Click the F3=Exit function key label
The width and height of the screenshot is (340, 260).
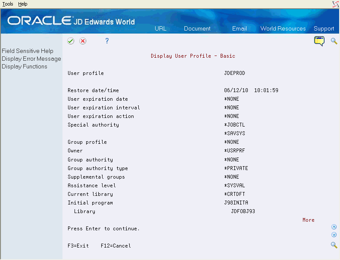click(x=78, y=246)
